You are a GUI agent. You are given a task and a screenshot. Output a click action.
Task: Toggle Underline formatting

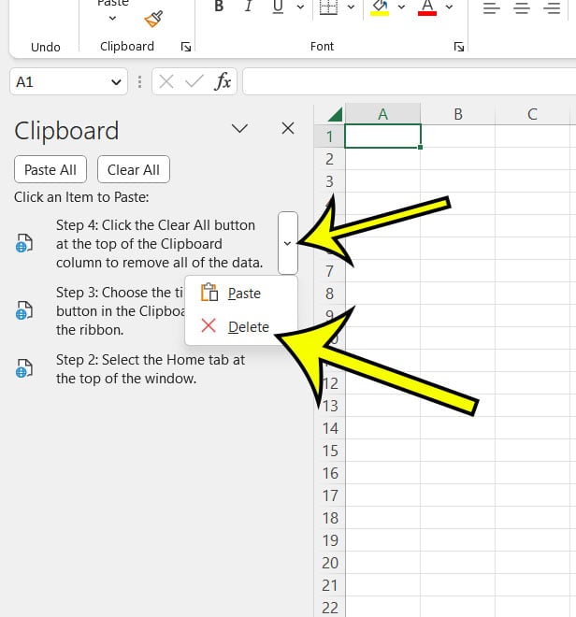[278, 7]
